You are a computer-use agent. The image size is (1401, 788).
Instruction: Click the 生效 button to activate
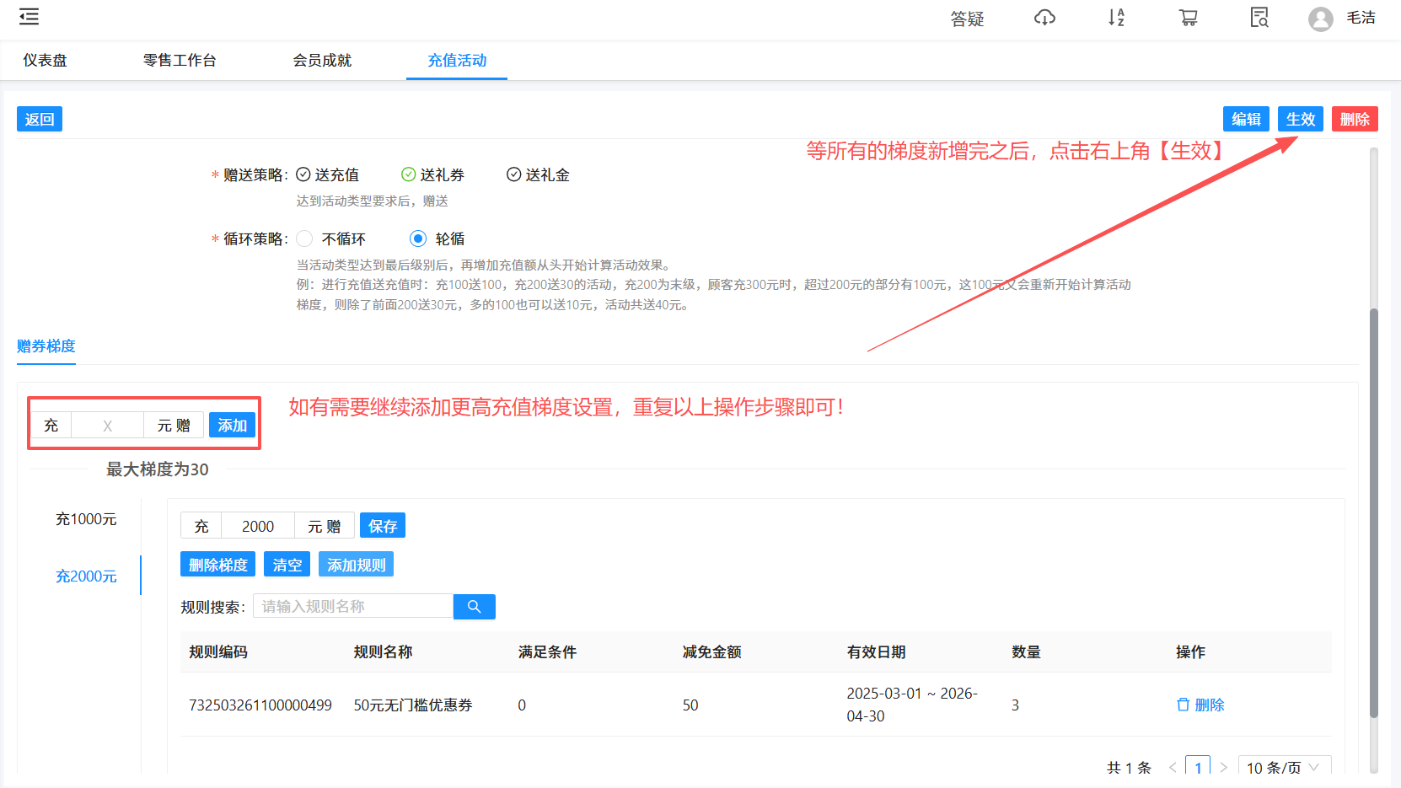pos(1300,119)
